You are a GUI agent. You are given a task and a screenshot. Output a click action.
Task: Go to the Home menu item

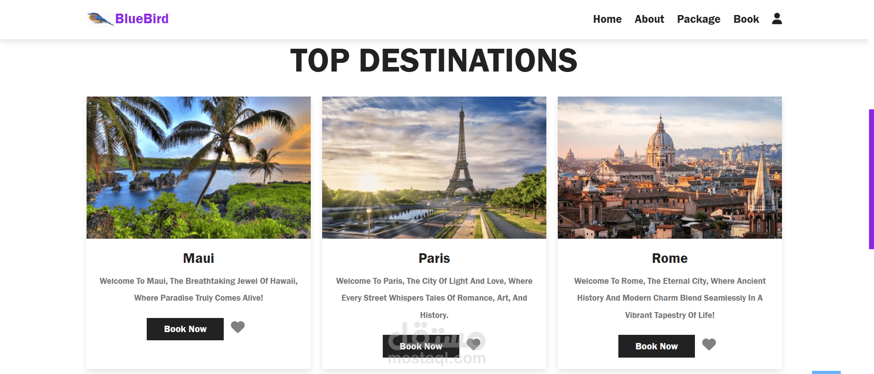click(607, 19)
